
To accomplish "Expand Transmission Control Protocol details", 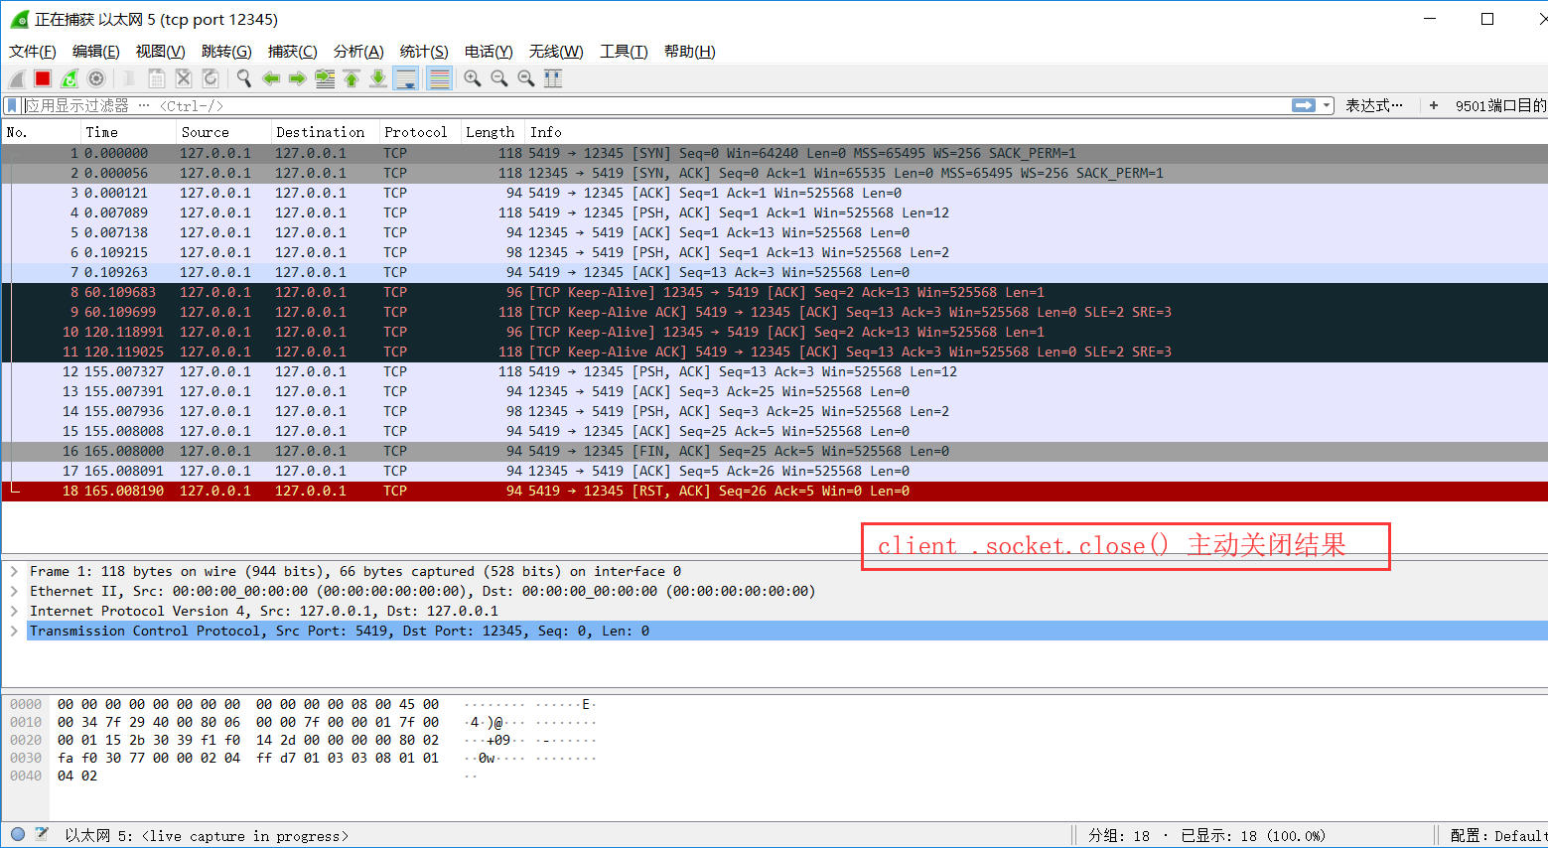I will click(14, 631).
